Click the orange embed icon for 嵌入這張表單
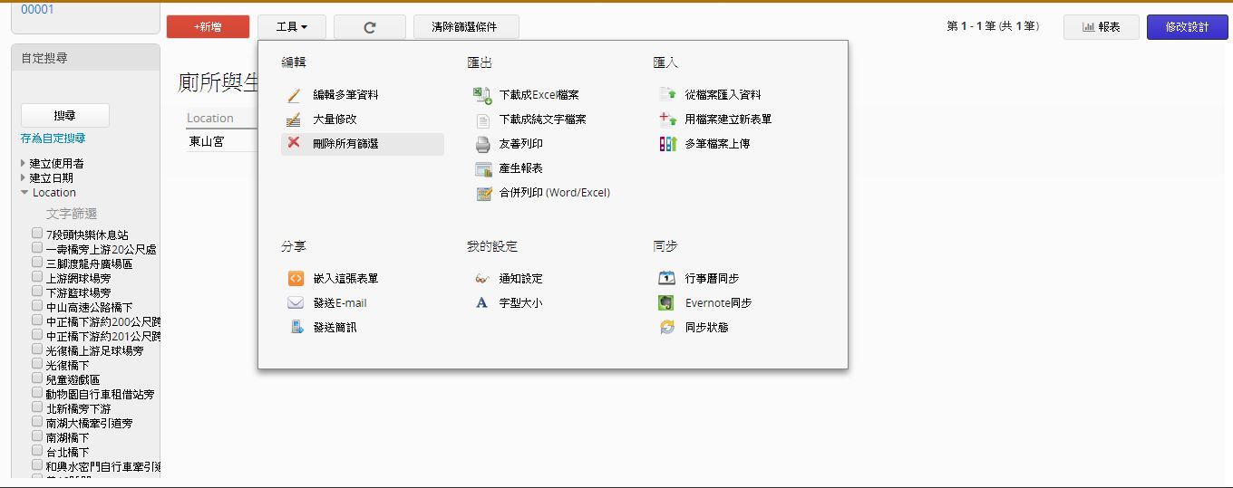Image resolution: width=1233 pixels, height=488 pixels. point(296,279)
